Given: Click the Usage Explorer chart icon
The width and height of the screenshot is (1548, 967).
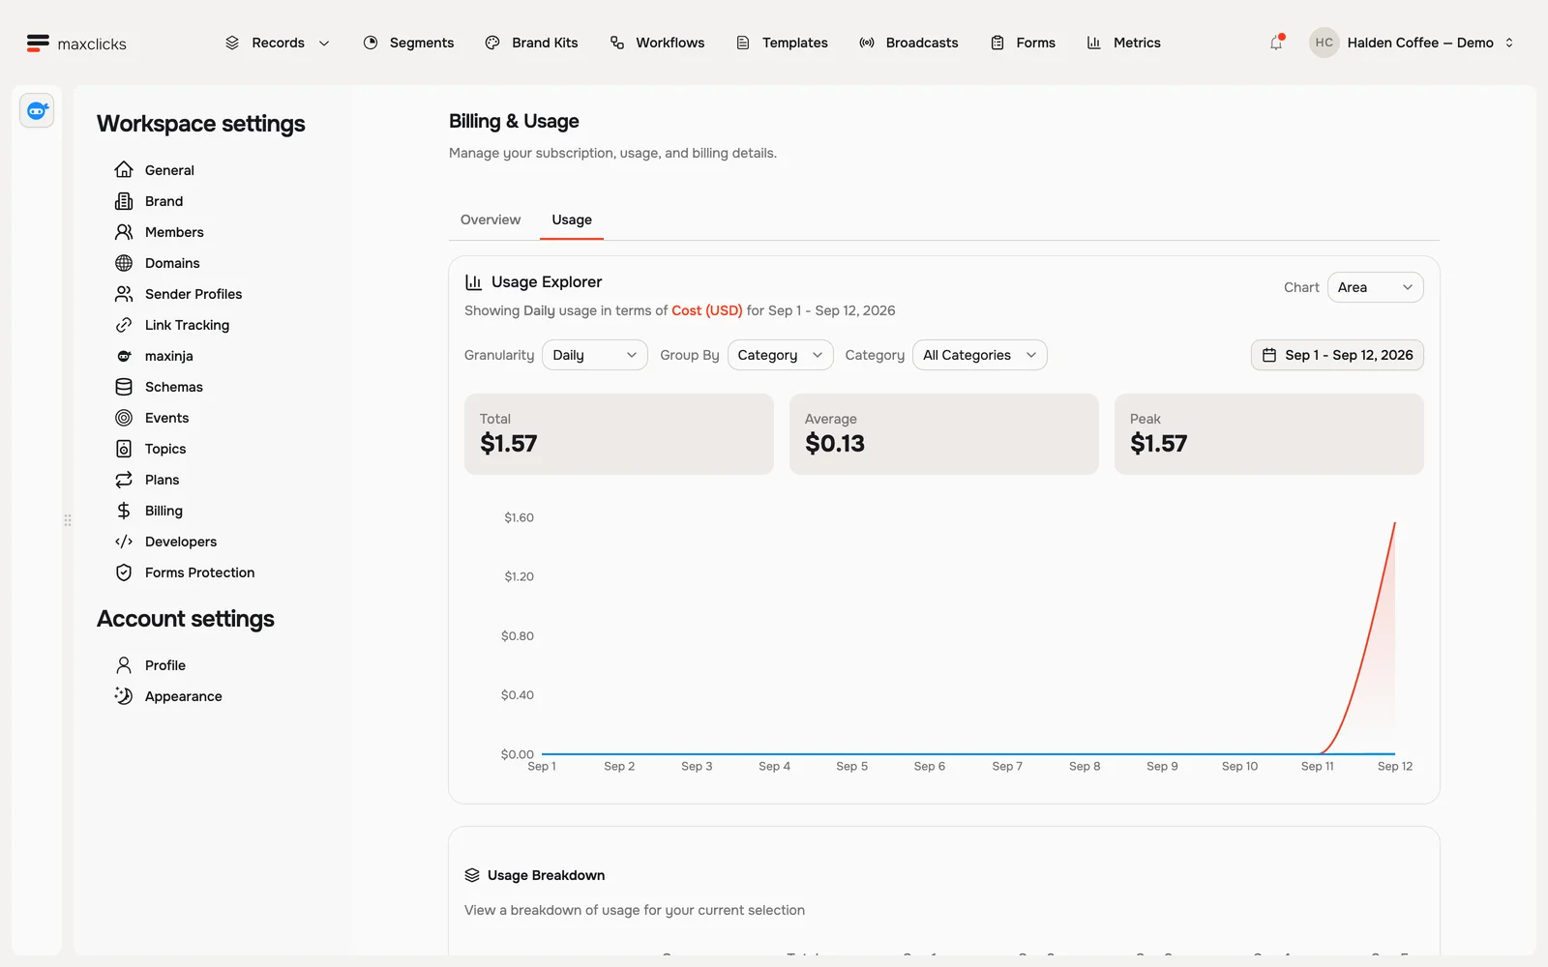Looking at the screenshot, I should 473,282.
